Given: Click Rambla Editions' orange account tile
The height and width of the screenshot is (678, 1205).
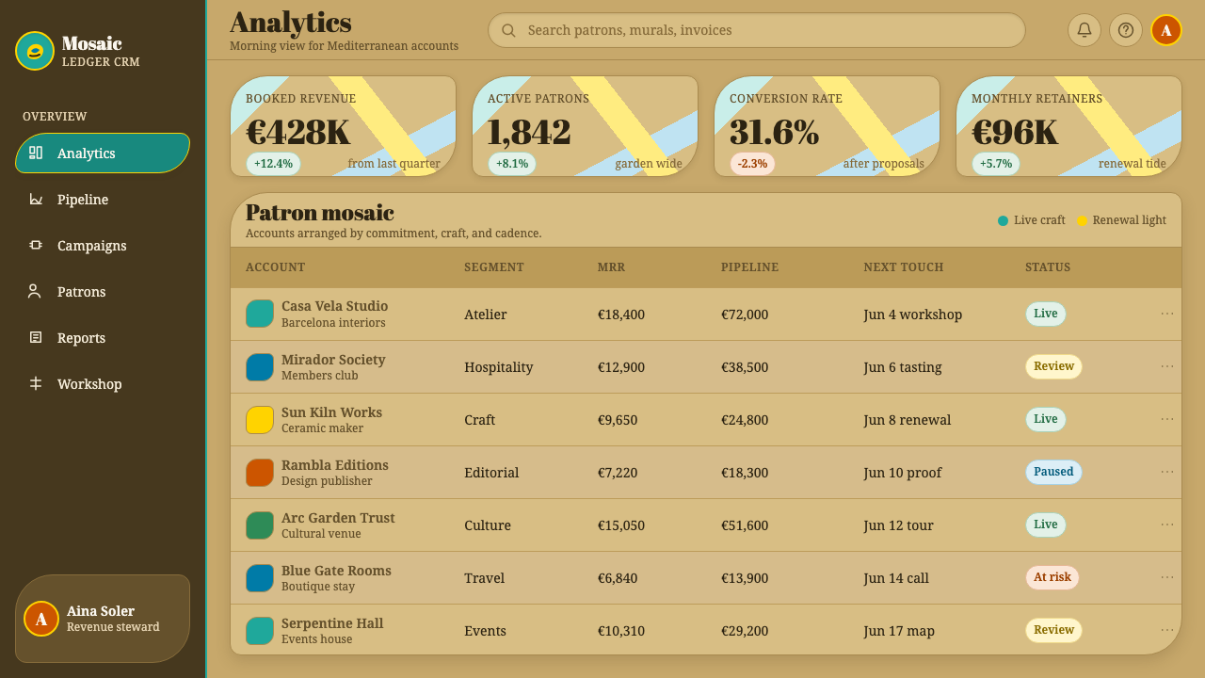Looking at the screenshot, I should pyautogui.click(x=260, y=472).
